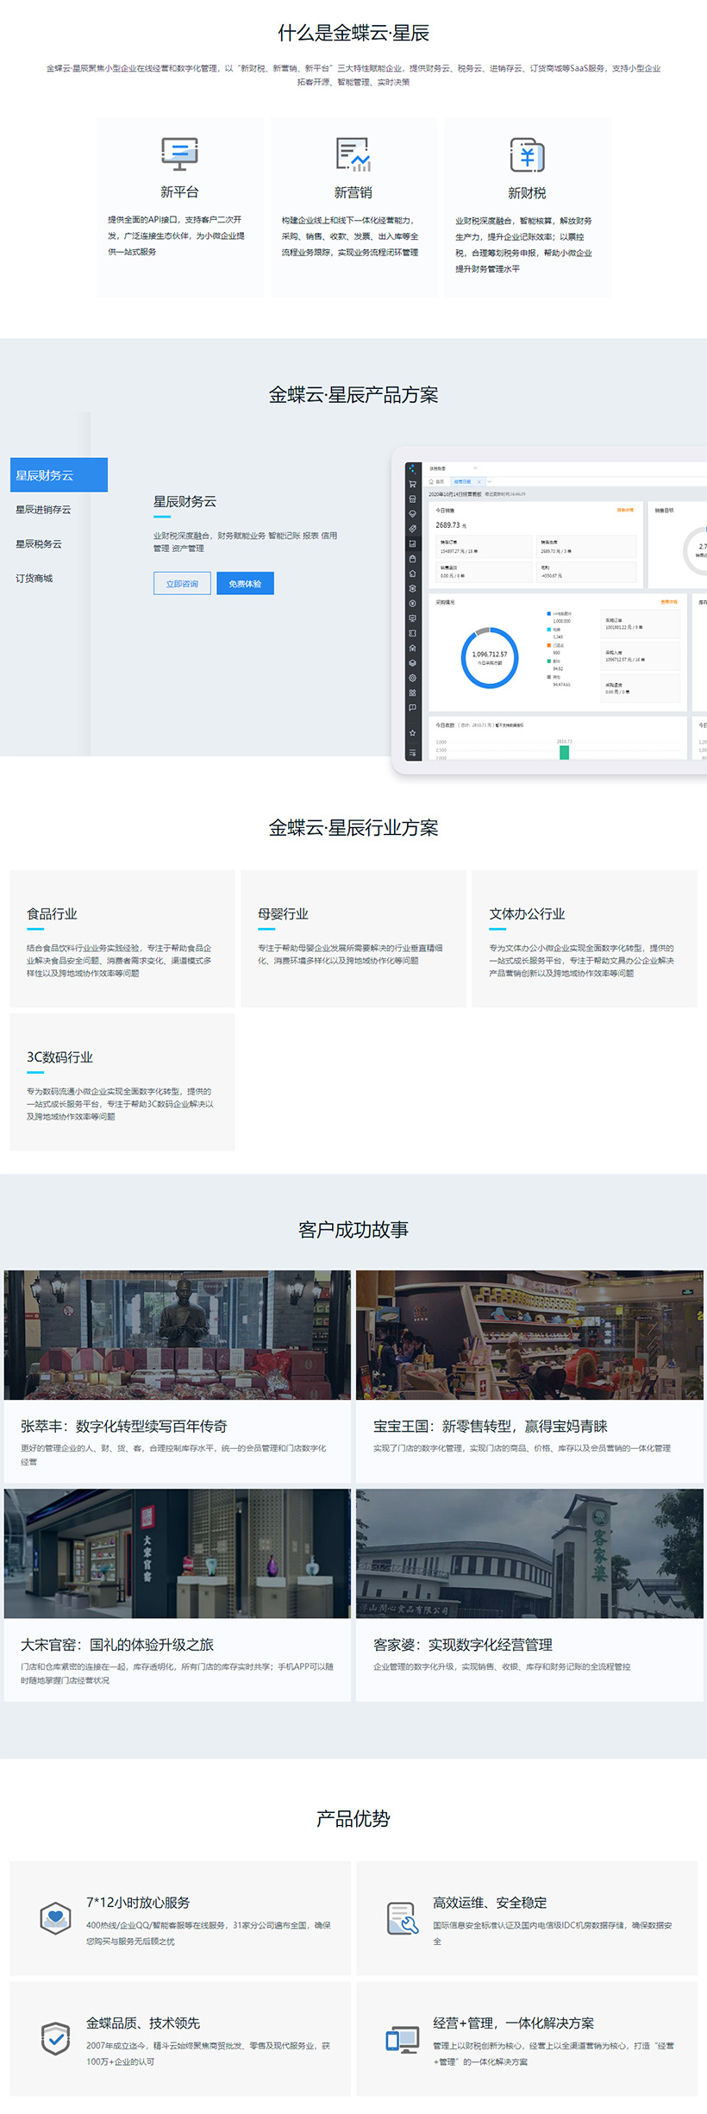The height and width of the screenshot is (2114, 707).
Task: Click the 新营销 chart document icon
Action: (x=353, y=154)
